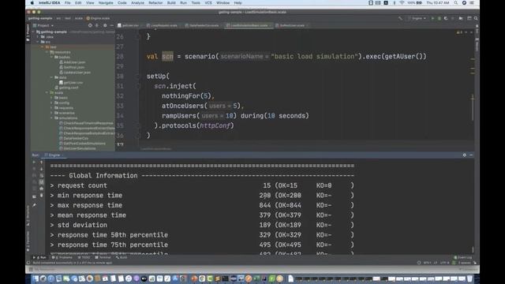Viewport: 505px width, 284px height.
Task: Open the File menu
Action: pyautogui.click(x=67, y=3)
